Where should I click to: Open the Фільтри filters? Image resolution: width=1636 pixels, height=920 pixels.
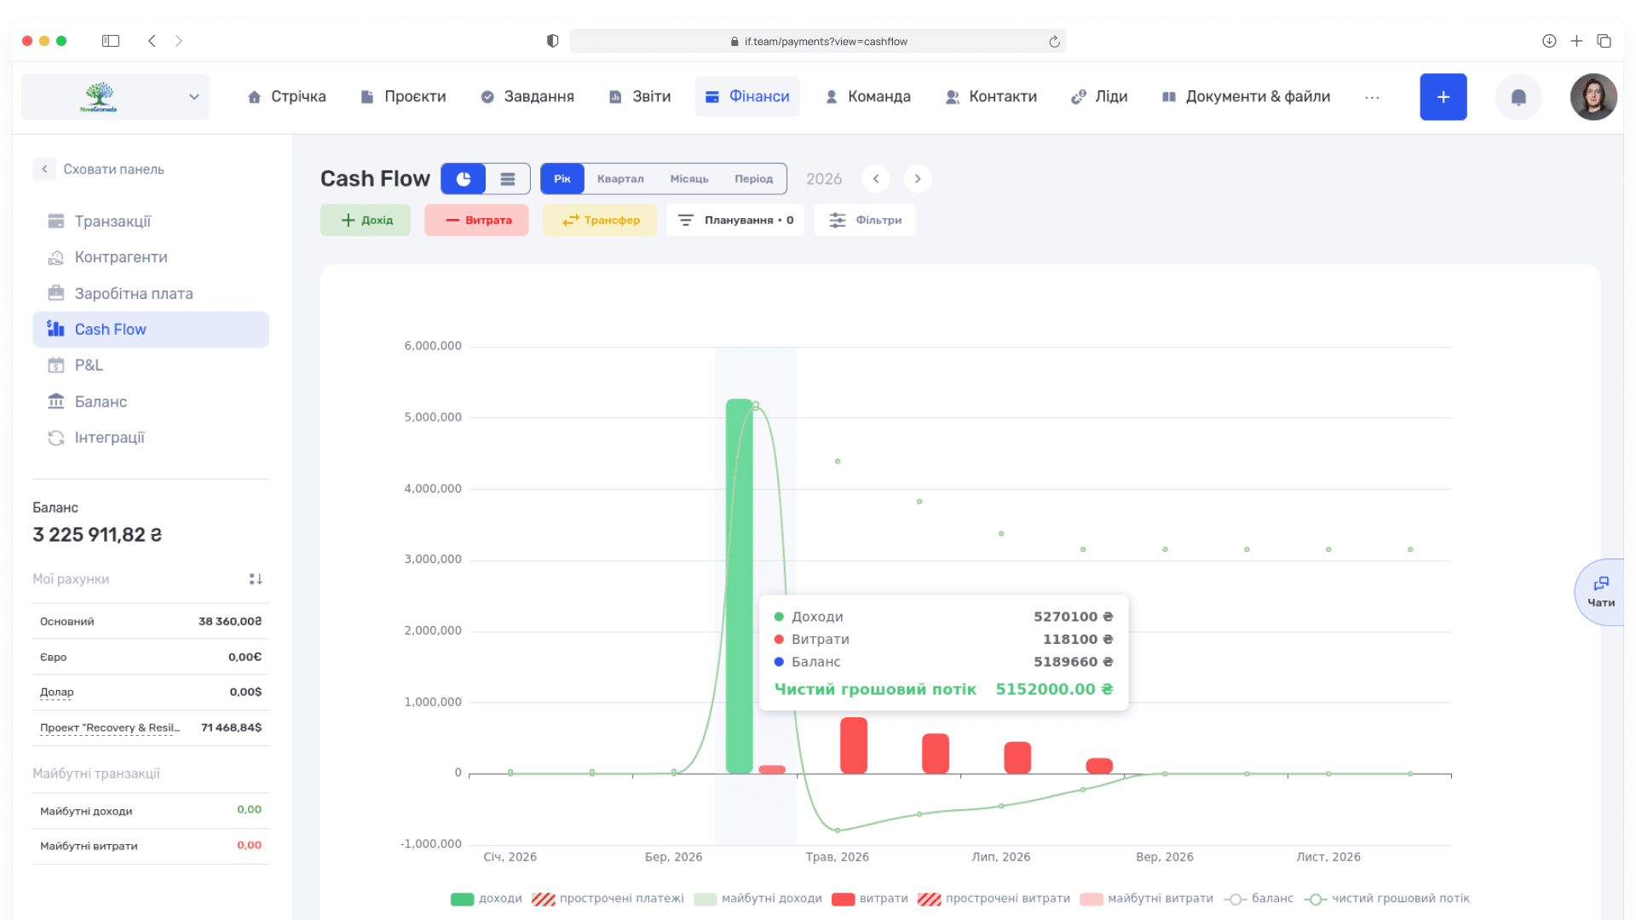pos(865,220)
